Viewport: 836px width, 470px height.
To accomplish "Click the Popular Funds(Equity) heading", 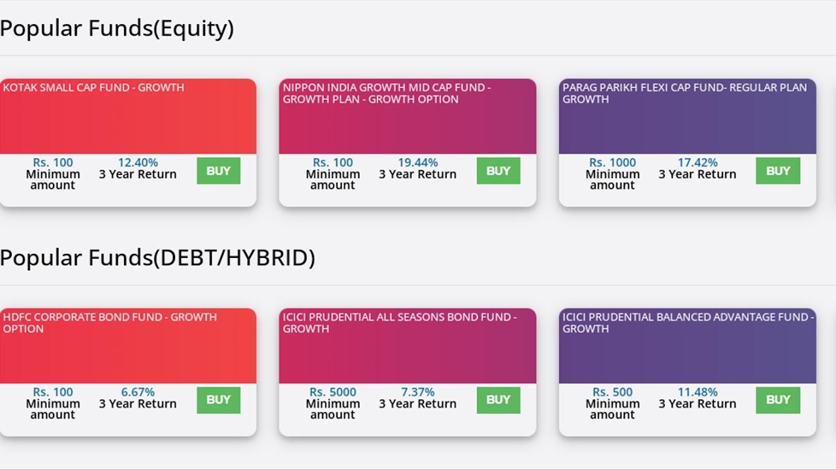I will [117, 29].
